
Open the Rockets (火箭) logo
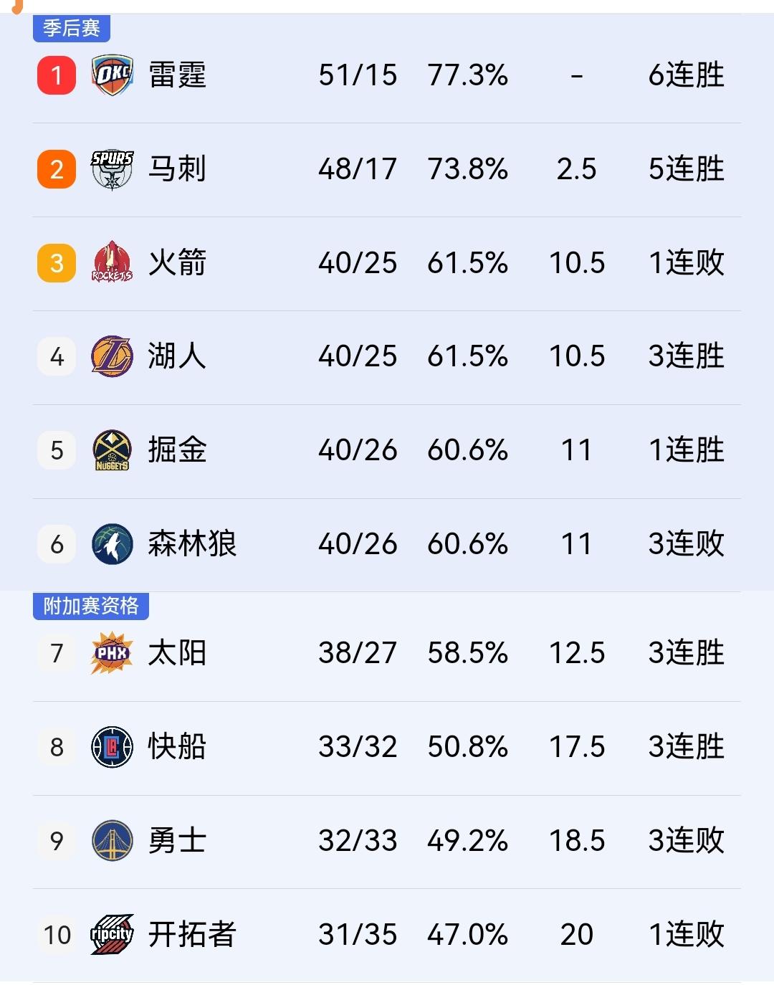(110, 263)
